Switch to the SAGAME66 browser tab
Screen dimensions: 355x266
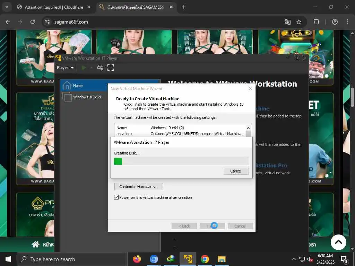click(135, 7)
